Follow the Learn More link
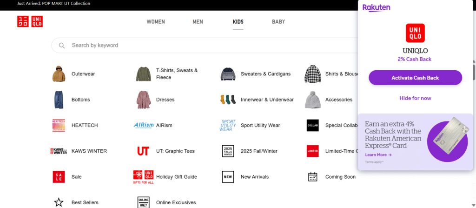This screenshot has width=476, height=208. coord(378,155)
